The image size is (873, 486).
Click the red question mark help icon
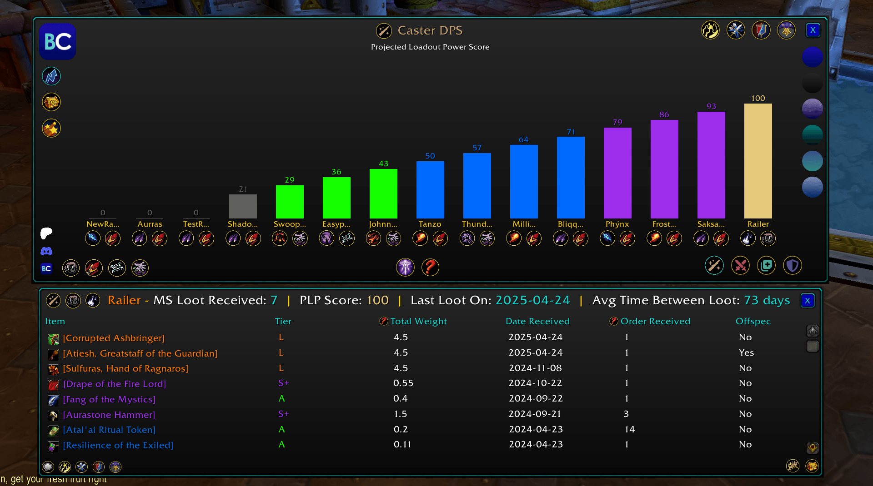pyautogui.click(x=431, y=268)
